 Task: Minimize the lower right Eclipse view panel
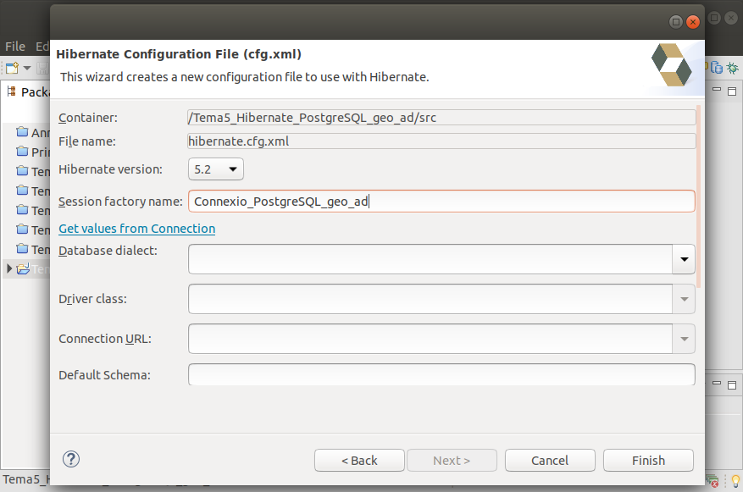[x=717, y=384]
